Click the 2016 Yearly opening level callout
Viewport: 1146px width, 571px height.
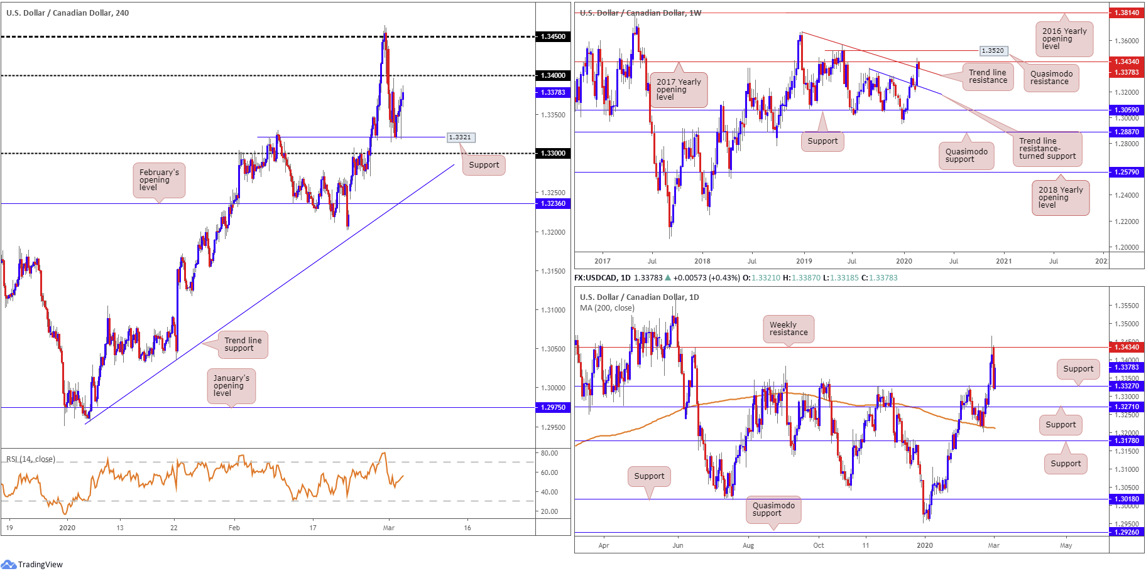1064,39
